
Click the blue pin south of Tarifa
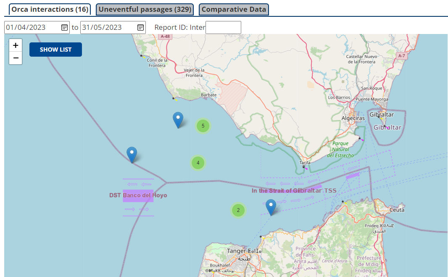[x=271, y=207]
